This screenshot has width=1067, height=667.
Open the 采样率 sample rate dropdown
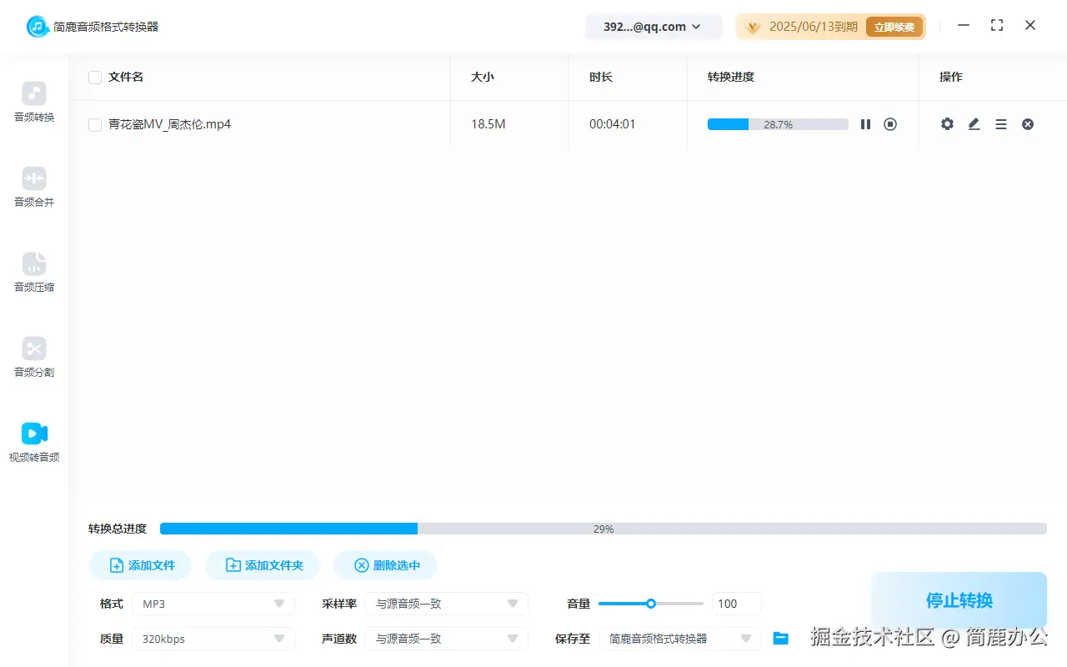click(447, 604)
